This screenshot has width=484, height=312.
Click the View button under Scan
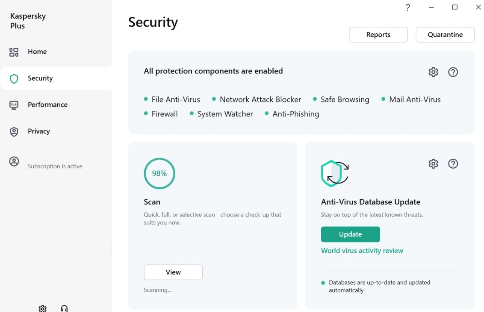click(x=173, y=272)
